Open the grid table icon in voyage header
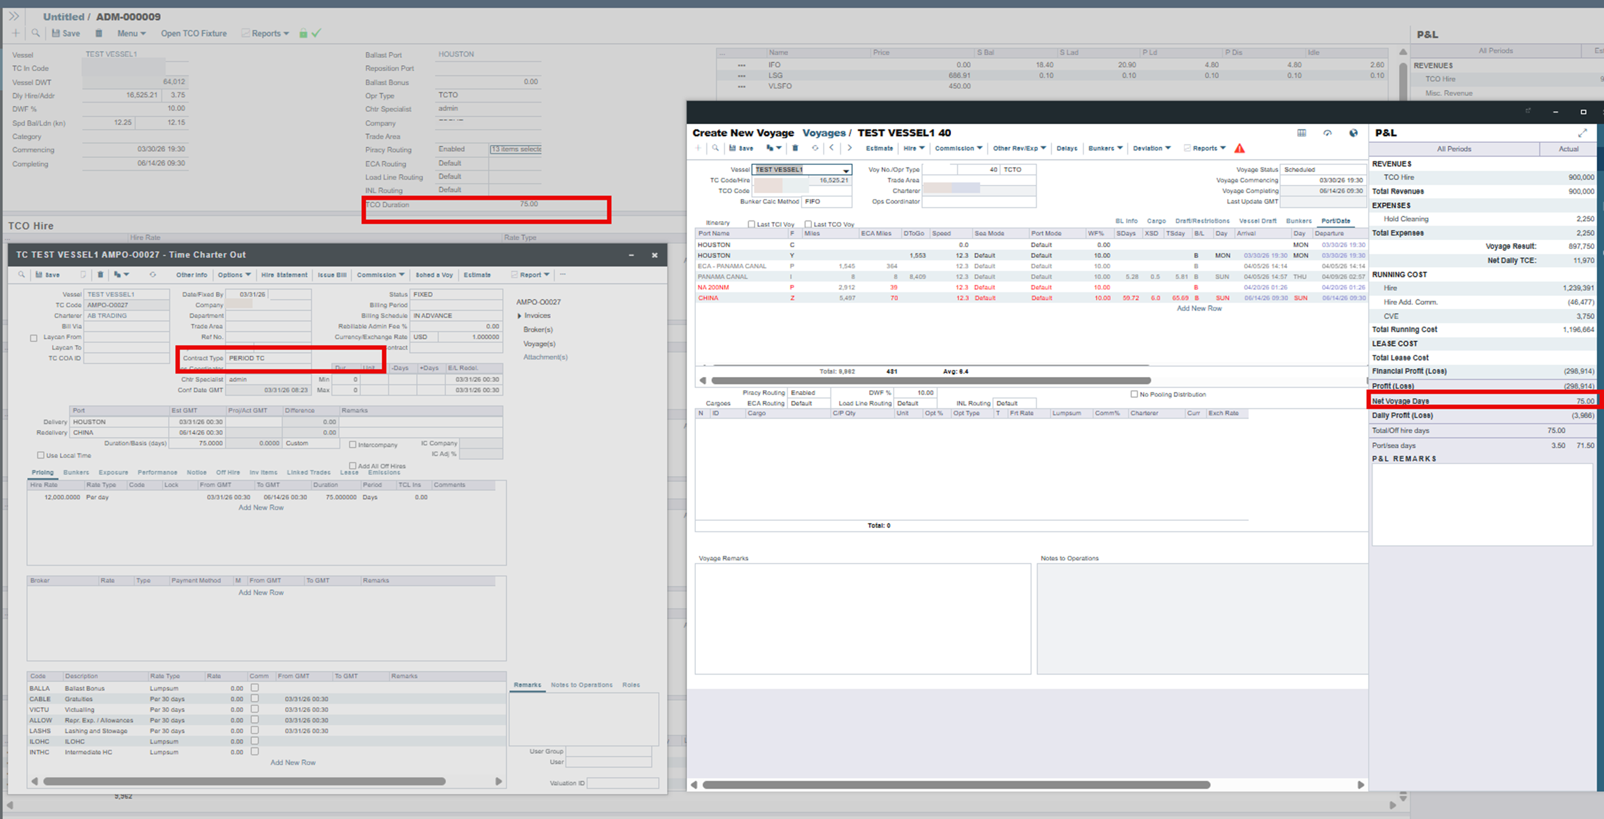The width and height of the screenshot is (1604, 819). coord(1301,133)
